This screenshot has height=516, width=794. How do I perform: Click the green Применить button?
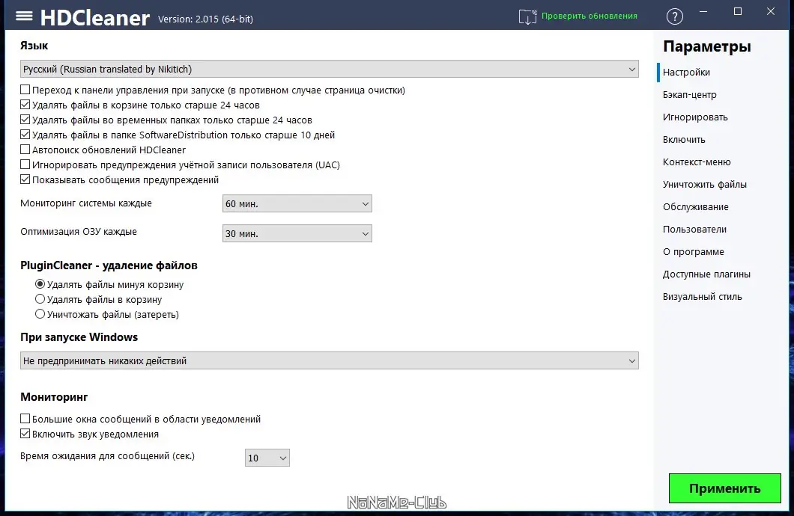724,488
